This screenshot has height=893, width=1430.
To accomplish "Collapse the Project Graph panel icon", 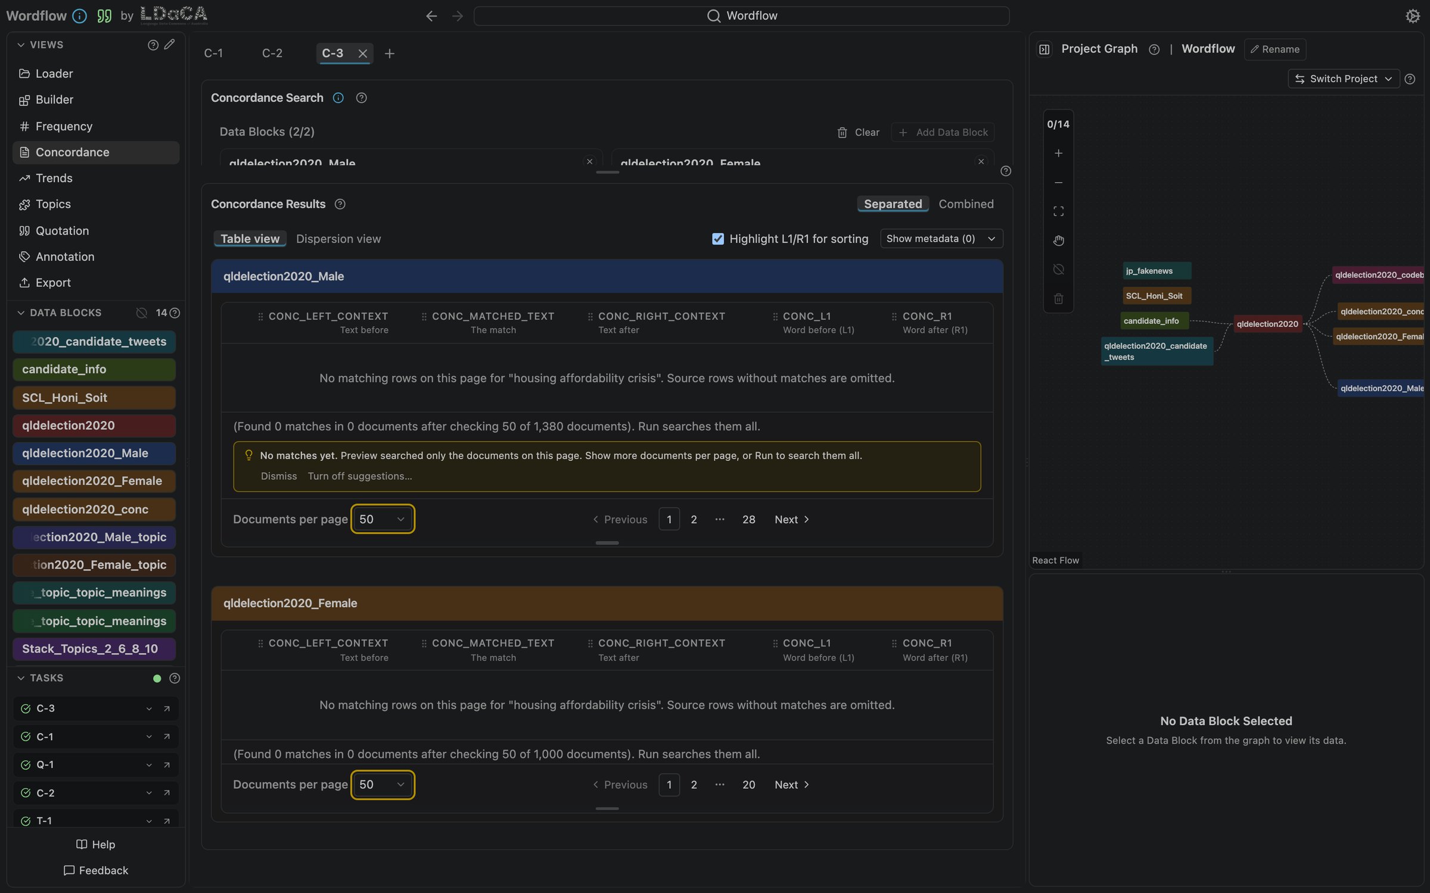I will (x=1044, y=49).
